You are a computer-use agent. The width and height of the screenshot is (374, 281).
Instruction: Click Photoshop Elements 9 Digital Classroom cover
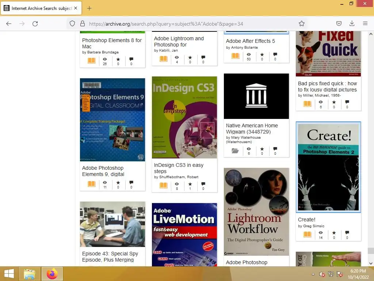(112, 120)
